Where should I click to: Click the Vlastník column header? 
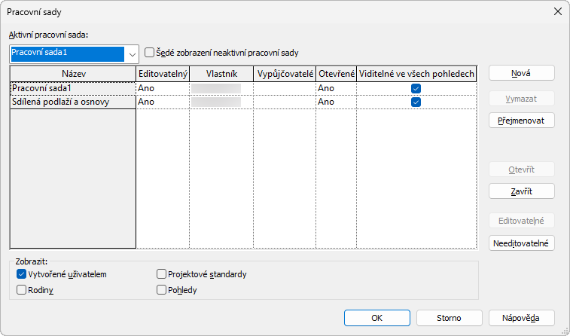(x=221, y=73)
